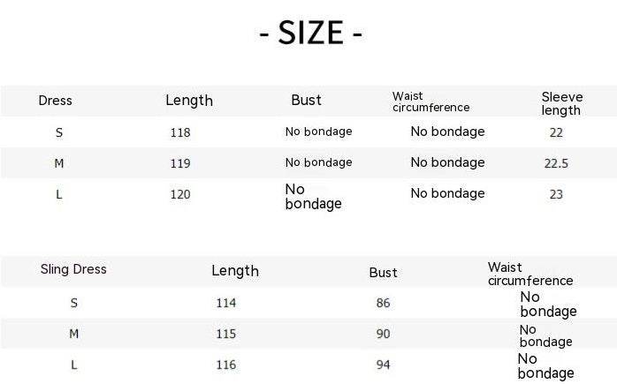This screenshot has width=617, height=384.
Task: Select Sling Dress length value 116
Action: pyautogui.click(x=226, y=365)
